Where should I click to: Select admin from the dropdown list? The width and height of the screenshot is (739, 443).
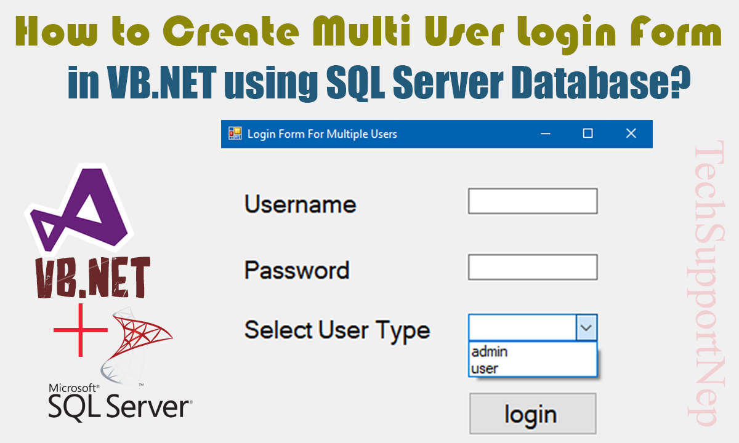490,352
